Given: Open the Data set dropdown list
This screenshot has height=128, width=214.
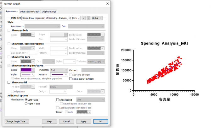Looking at the screenshot, I should coord(51,18).
